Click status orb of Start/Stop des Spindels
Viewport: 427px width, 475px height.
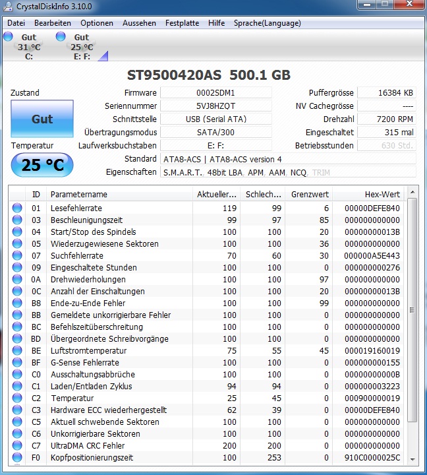[x=17, y=232]
